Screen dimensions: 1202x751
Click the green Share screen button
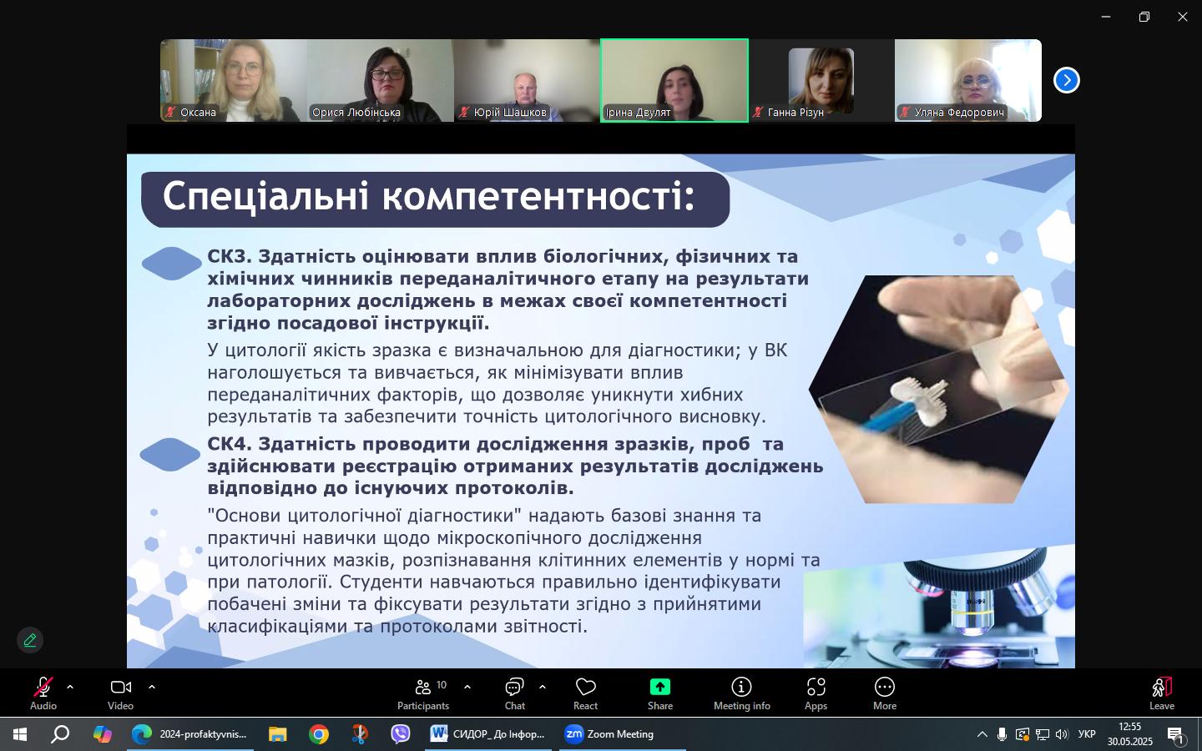coord(660,693)
